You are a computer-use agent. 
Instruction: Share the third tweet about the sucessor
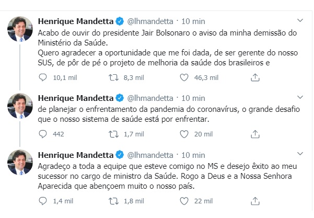coord(254,201)
